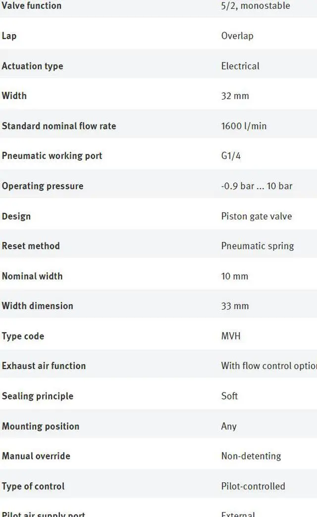Image resolution: width=317 pixels, height=517 pixels.
Task: Click the "10 mm" nominal width value
Action: point(235,276)
